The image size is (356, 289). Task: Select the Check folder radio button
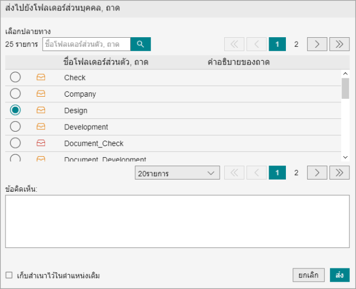tap(16, 77)
